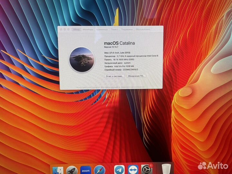Viewport: 232px width, 174px height.
Task: Click the Intel Iris Pro 1536 МБ value
Action: 124,66
